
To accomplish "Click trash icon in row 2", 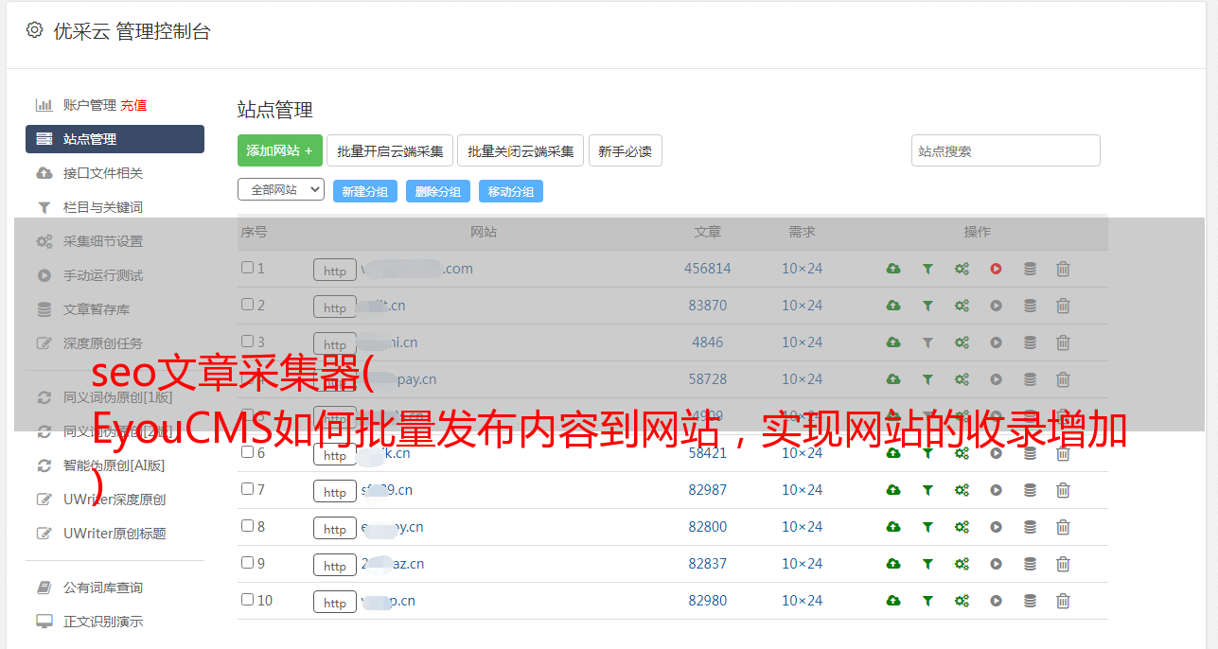I will point(1063,306).
